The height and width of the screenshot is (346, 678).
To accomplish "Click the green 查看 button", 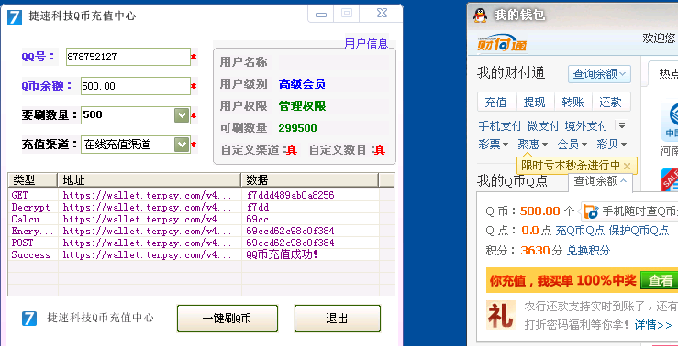I will (x=660, y=280).
